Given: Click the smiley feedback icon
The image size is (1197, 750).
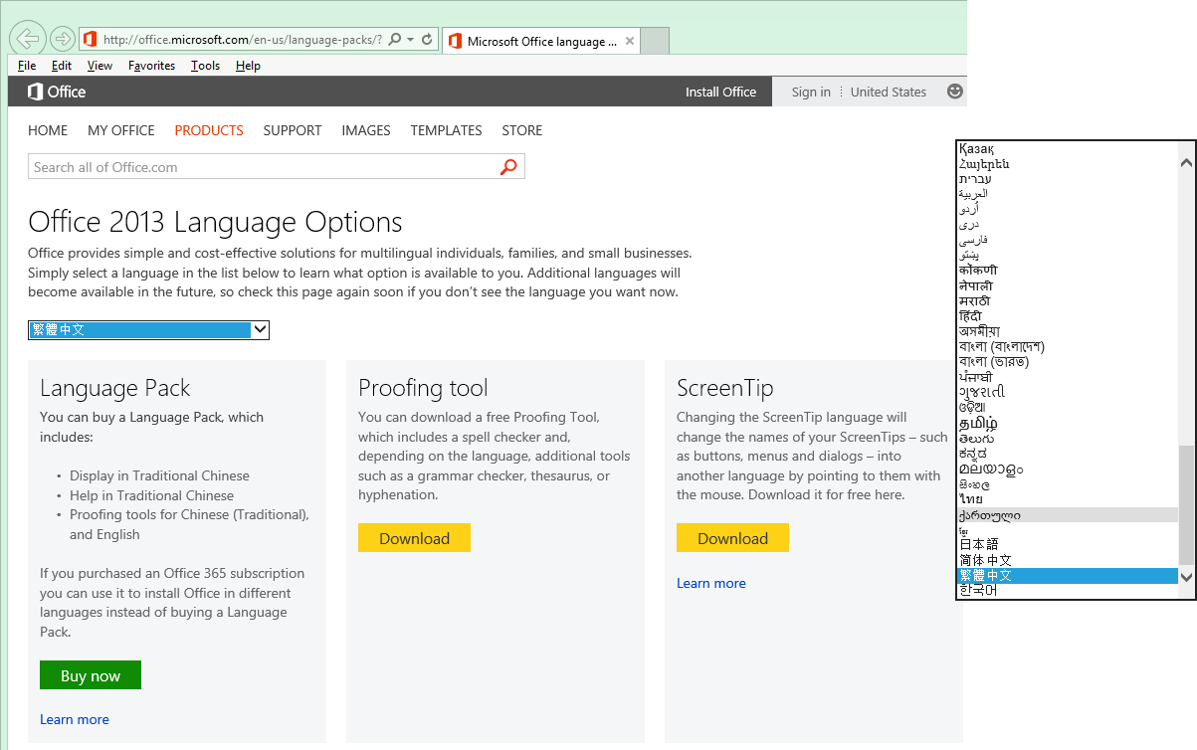Looking at the screenshot, I should tap(955, 92).
